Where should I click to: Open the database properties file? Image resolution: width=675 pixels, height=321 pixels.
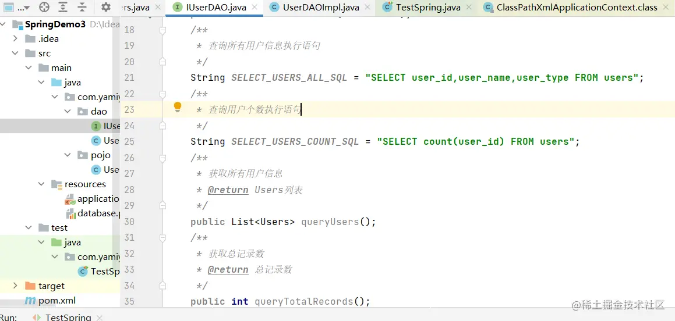92,213
